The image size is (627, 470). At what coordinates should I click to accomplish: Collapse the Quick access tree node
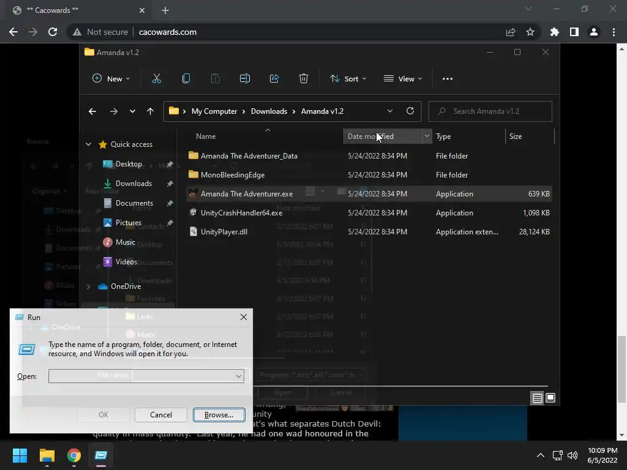[x=88, y=144]
